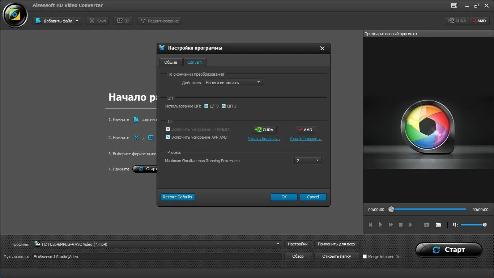Skip to next frame in preview
The image size is (494, 278).
[x=411, y=225]
